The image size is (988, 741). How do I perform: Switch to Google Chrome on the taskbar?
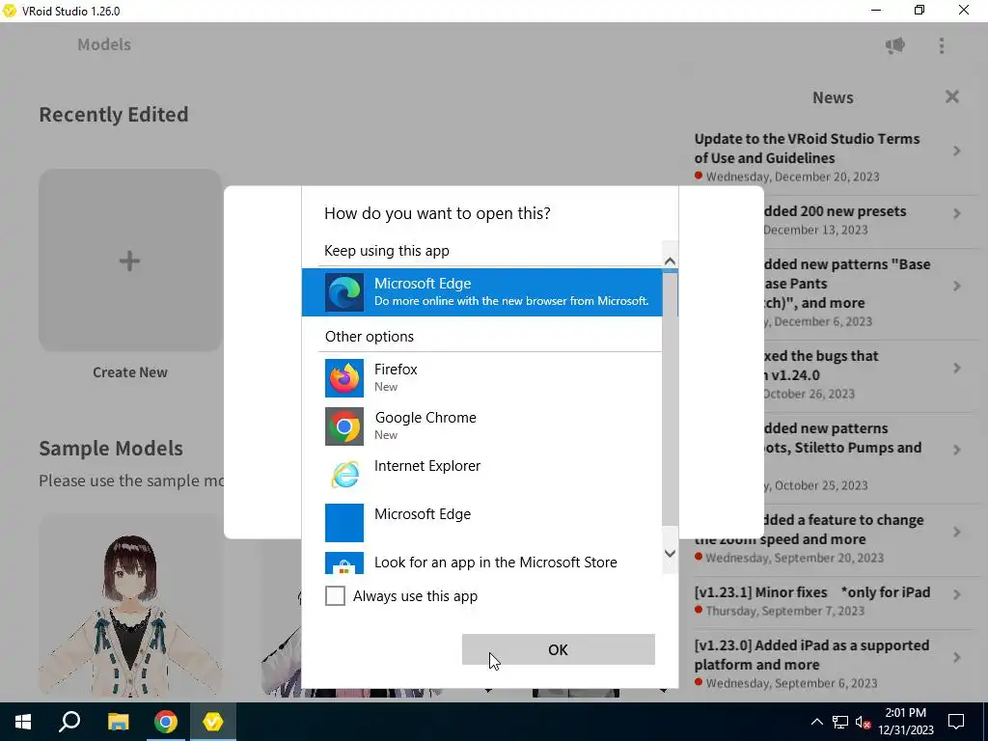(166, 722)
